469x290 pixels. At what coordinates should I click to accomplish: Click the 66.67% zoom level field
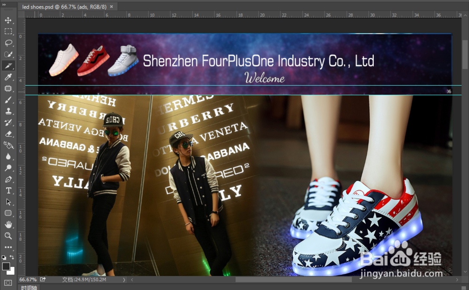pyautogui.click(x=28, y=280)
